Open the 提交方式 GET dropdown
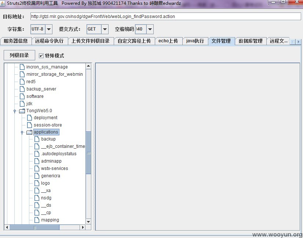 [105, 29]
